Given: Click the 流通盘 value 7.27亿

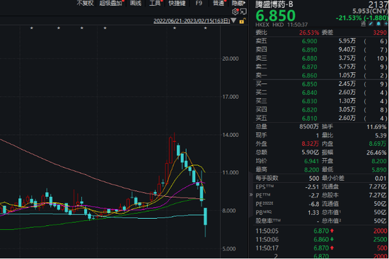Looking at the screenshot, I should pyautogui.click(x=378, y=187).
